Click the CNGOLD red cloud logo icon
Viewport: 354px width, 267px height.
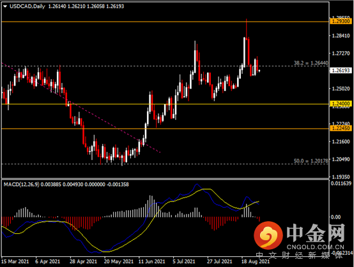[x=268, y=235]
